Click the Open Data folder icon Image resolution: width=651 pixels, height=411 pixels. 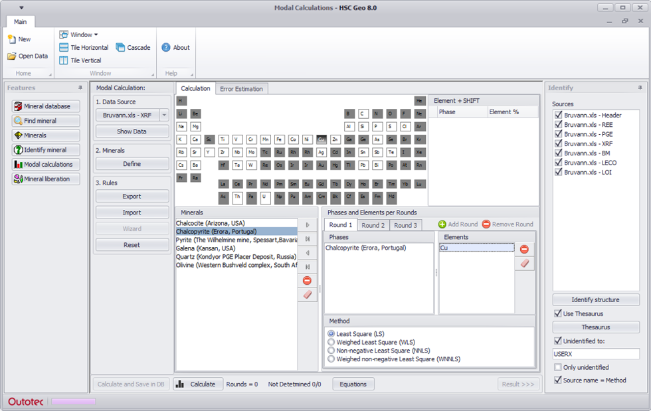click(x=12, y=56)
